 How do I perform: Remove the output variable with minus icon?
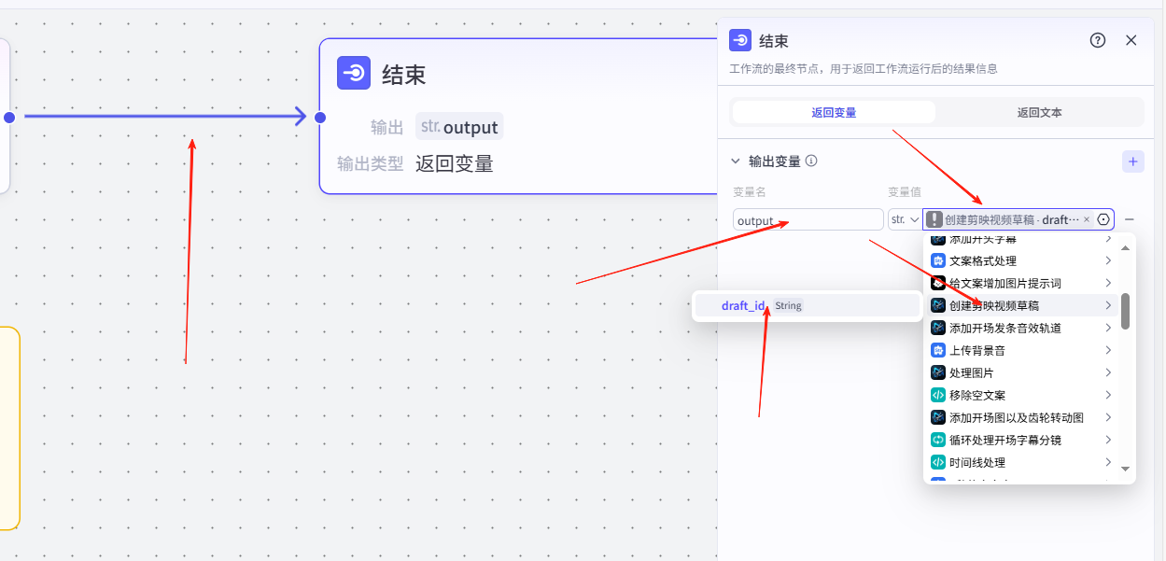click(x=1131, y=219)
